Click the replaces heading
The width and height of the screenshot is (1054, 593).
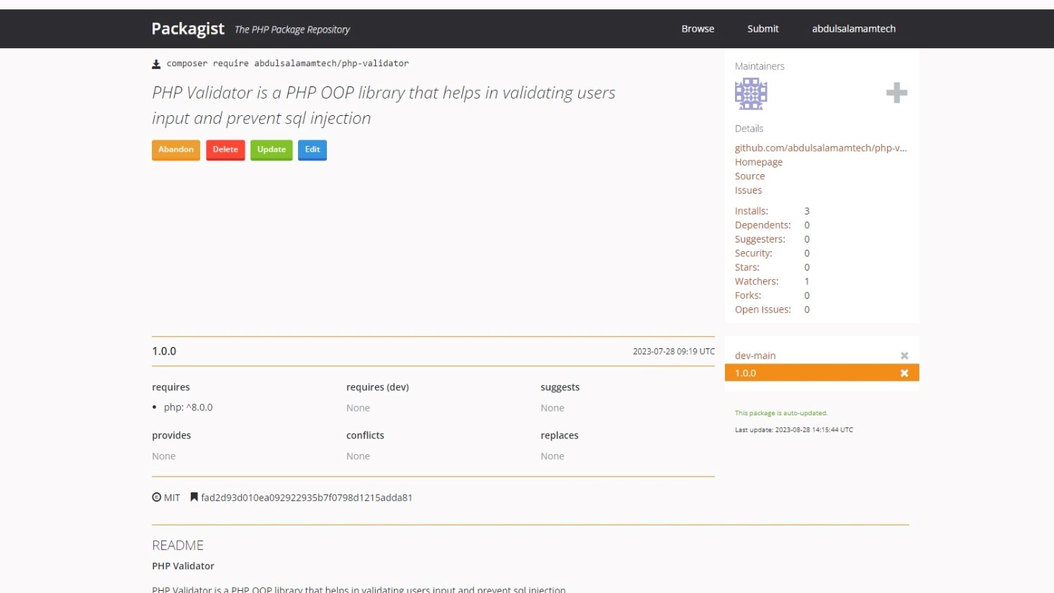click(559, 435)
